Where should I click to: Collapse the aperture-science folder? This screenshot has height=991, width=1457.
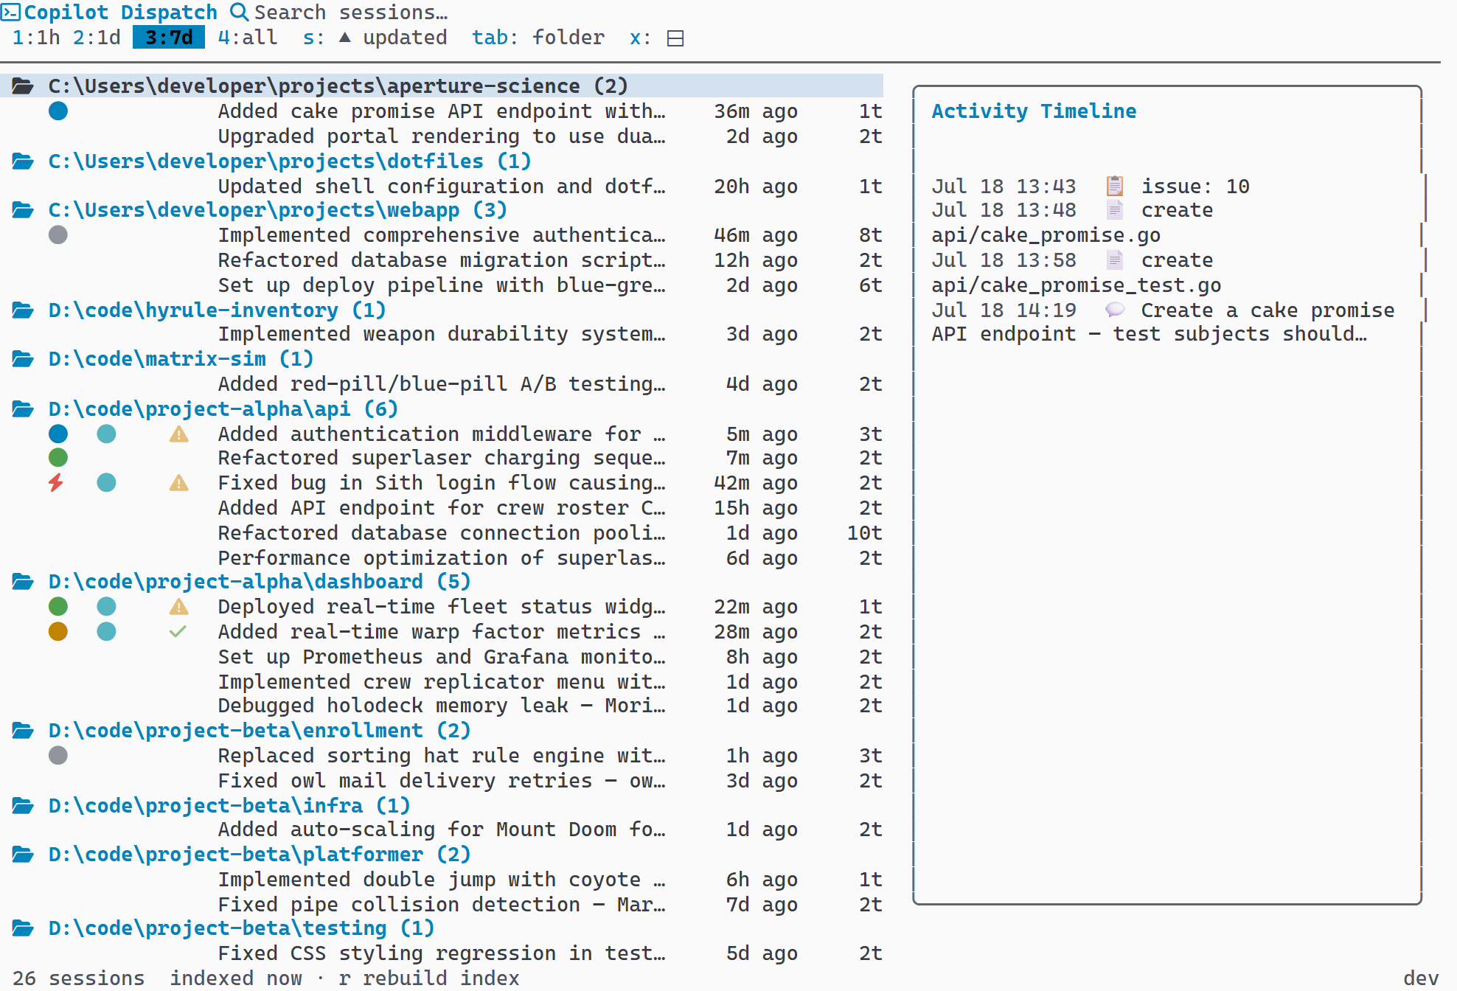[x=23, y=86]
